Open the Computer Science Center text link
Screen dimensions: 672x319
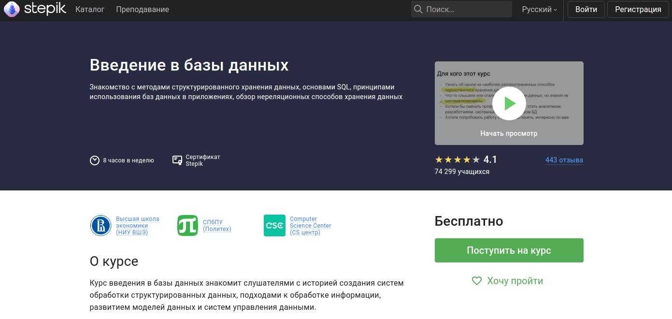pyautogui.click(x=310, y=226)
